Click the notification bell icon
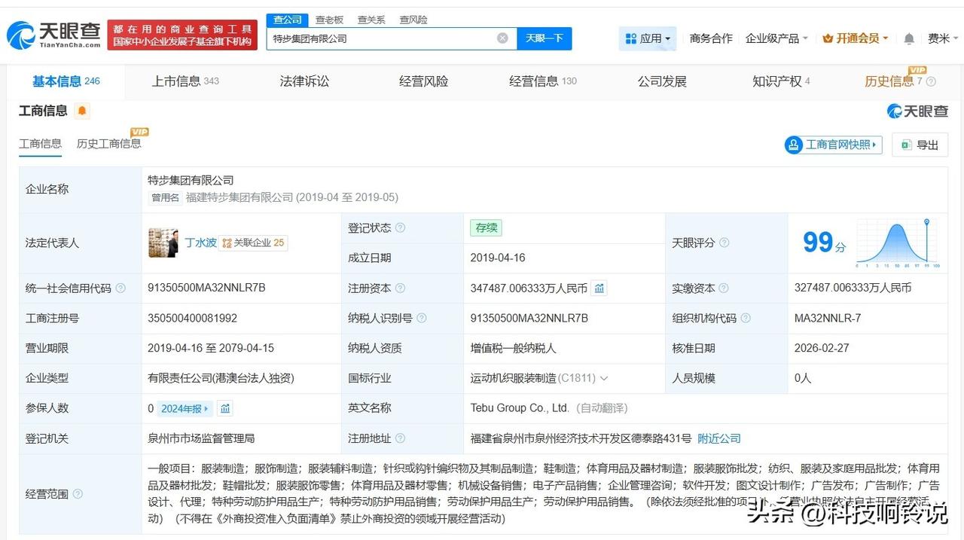 pos(909,38)
